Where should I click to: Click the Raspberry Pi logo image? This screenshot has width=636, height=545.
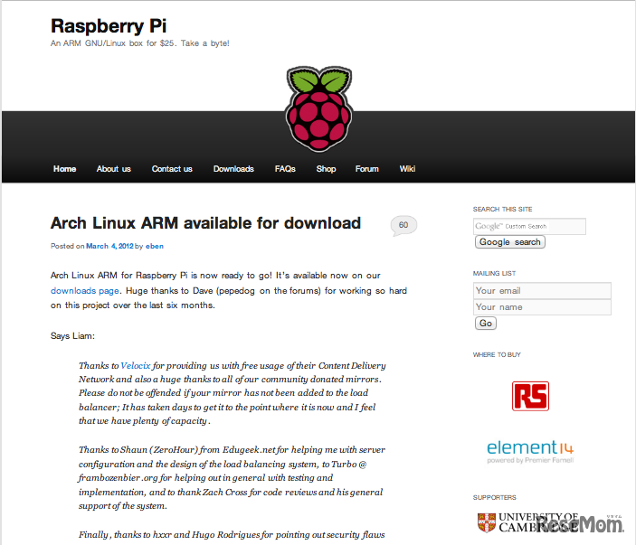318,109
